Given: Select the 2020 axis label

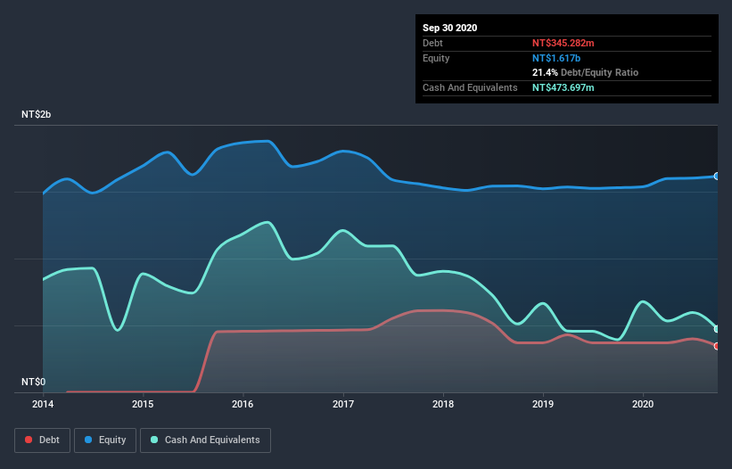Looking at the screenshot, I should pyautogui.click(x=643, y=404).
